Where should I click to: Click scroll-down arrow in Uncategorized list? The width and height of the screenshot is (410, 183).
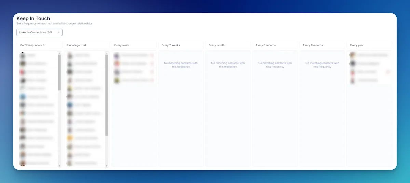click(x=107, y=166)
